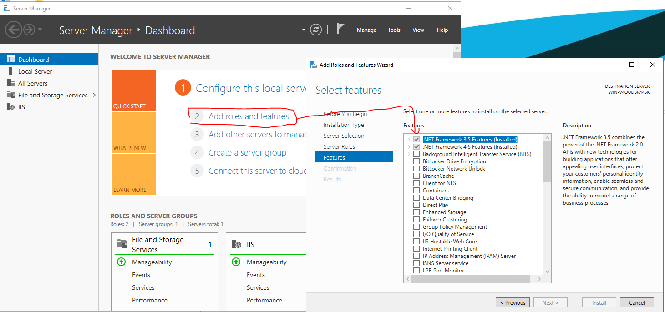
Task: Click the Refresh dashboard icon
Action: click(x=316, y=30)
